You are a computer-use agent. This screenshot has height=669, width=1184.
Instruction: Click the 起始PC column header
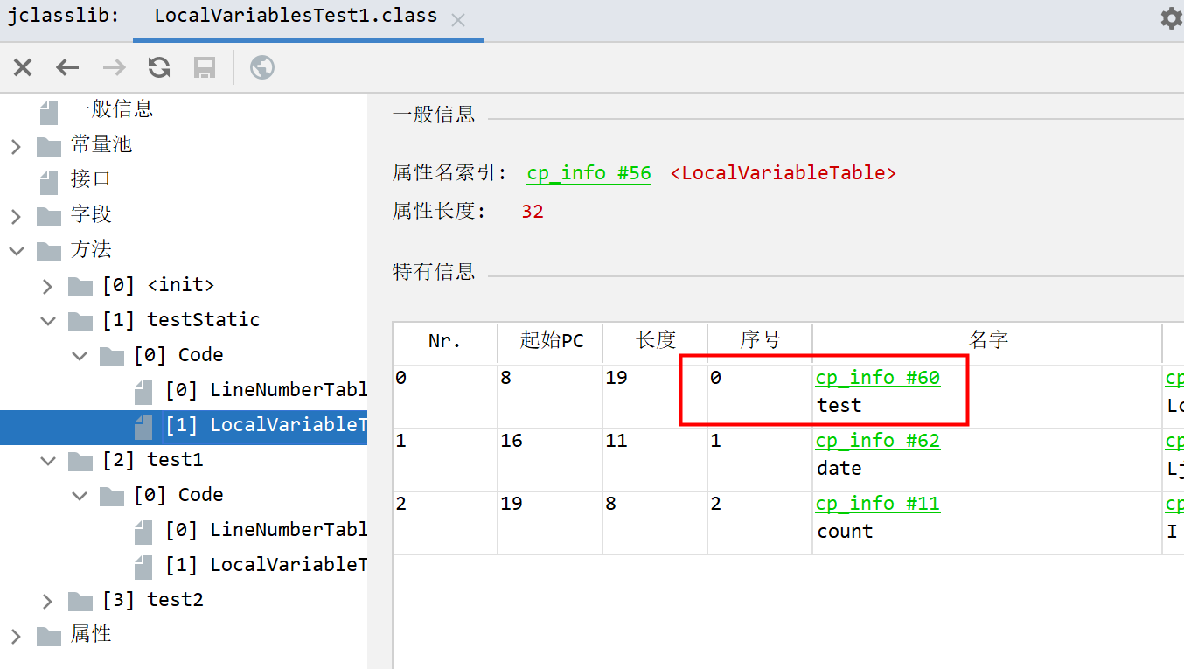coord(550,341)
